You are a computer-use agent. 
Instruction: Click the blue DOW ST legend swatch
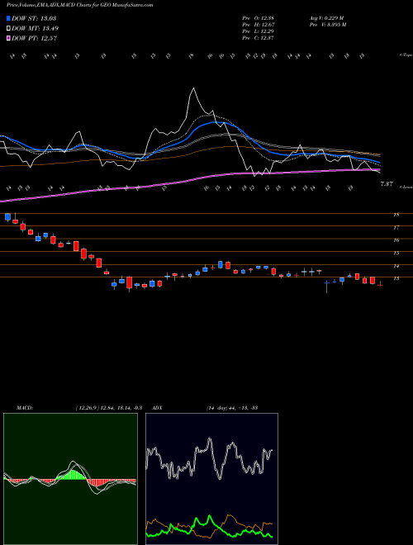pos(8,18)
